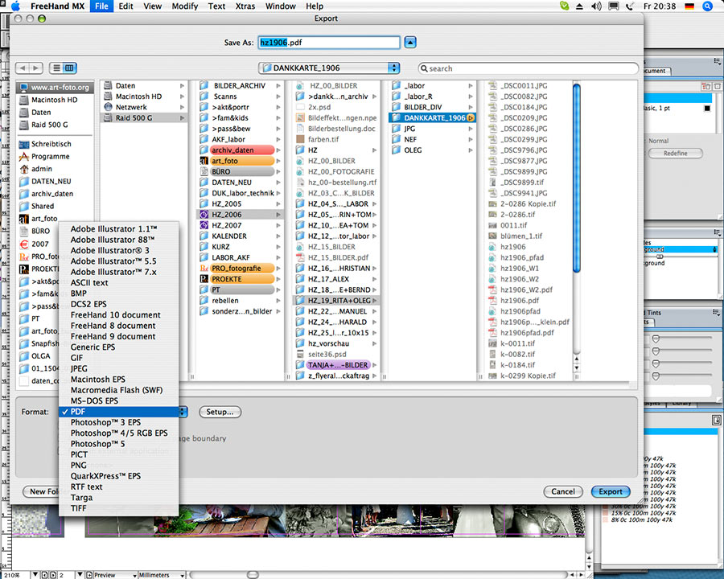This screenshot has width=724, height=579.
Task: Open Millimeters units dropdown in status bar
Action: pos(162,575)
